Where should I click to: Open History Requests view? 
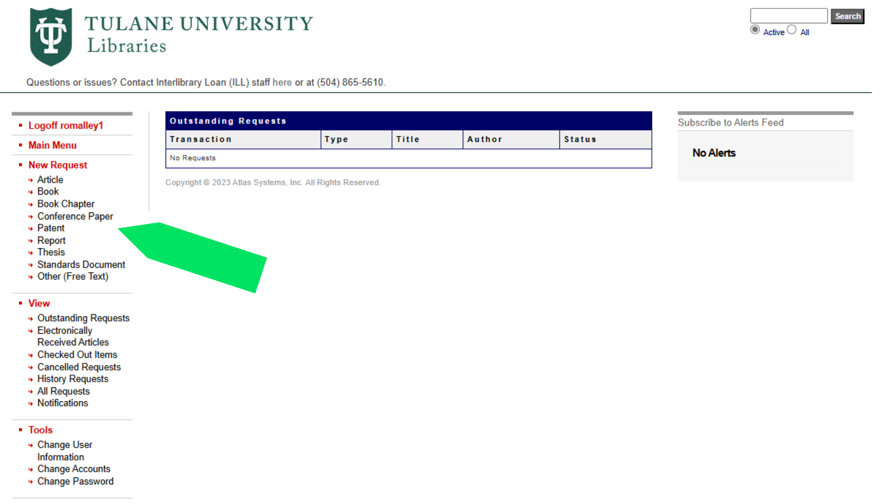click(73, 379)
